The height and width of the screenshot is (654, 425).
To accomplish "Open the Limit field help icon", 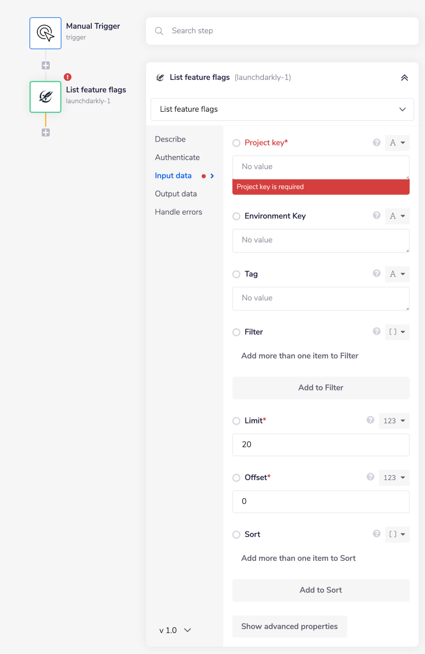I will [370, 421].
